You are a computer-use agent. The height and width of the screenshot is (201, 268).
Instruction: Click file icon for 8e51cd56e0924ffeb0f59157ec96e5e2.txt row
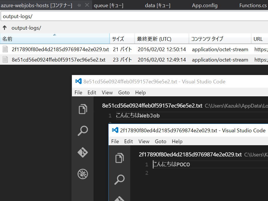point(5,60)
